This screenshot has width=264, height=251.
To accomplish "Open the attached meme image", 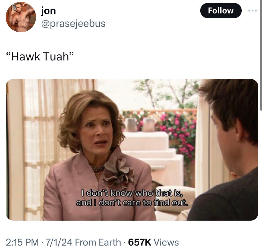I will pyautogui.click(x=132, y=150).
